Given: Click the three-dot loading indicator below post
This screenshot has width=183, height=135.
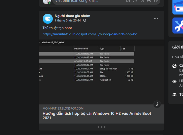Looking at the screenshot, I should (x=102, y=127).
